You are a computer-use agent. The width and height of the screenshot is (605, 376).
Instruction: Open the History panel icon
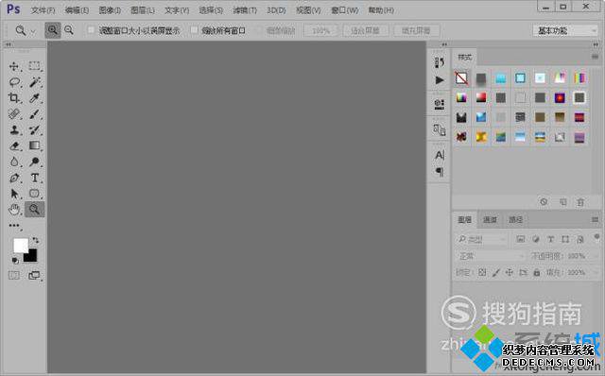[439, 62]
